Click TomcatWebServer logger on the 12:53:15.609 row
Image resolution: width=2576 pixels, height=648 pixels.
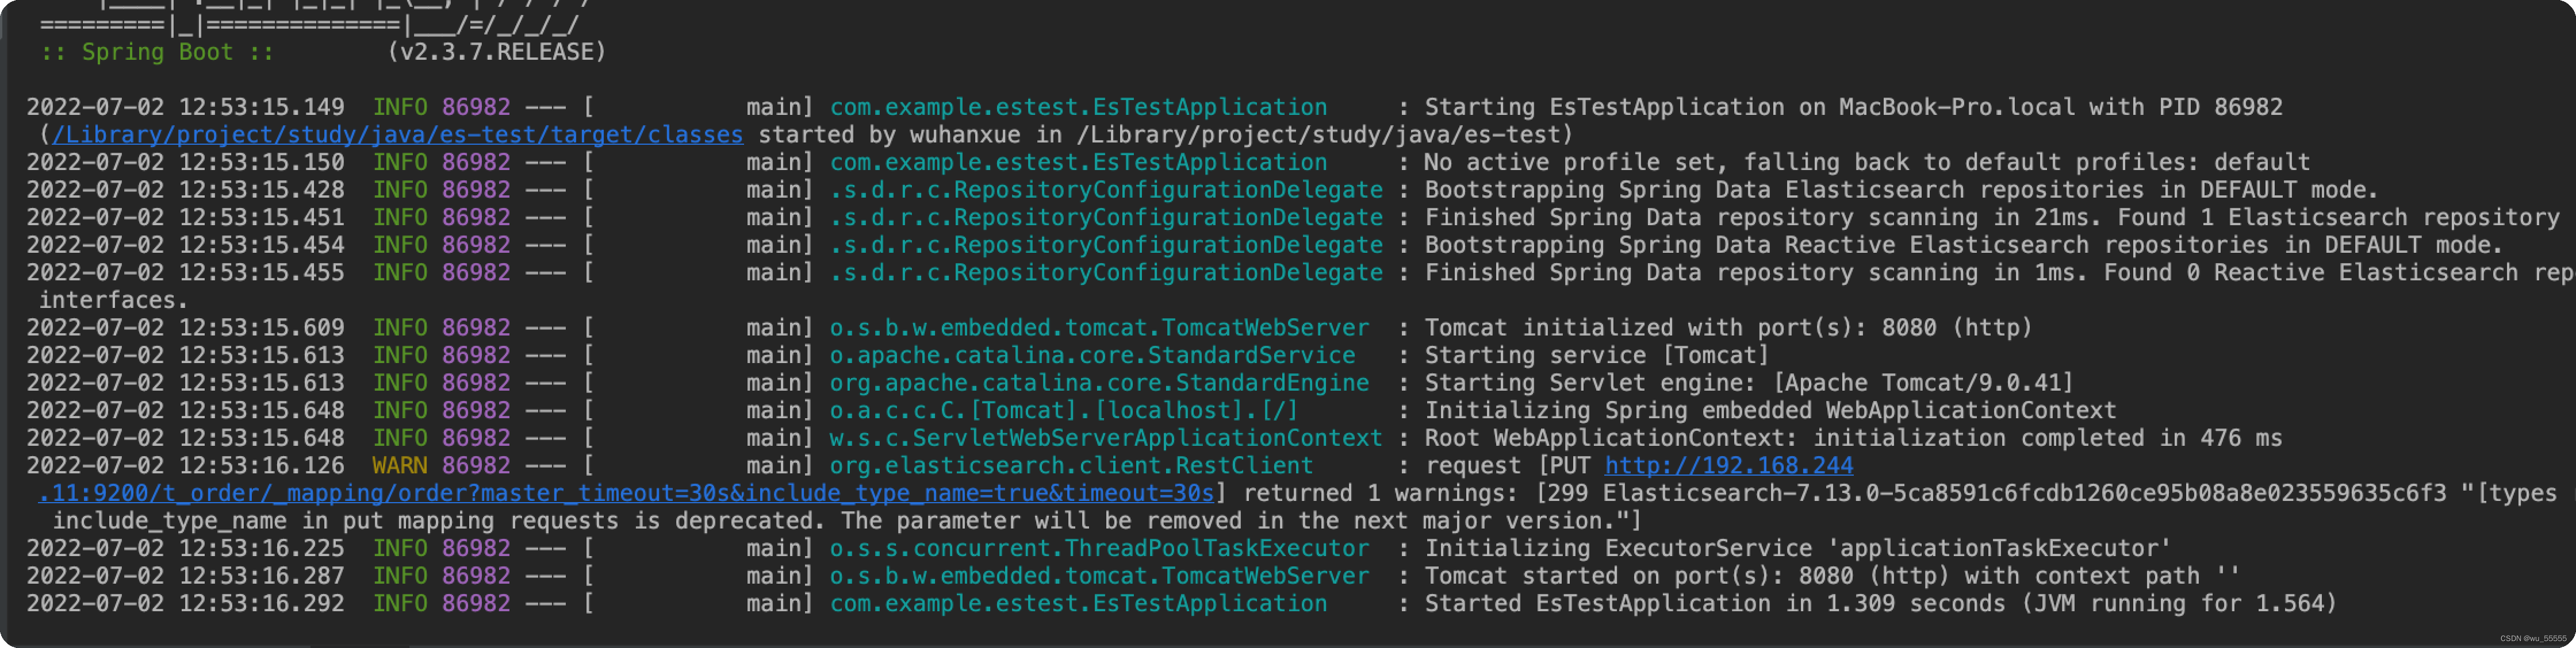(x=1099, y=327)
